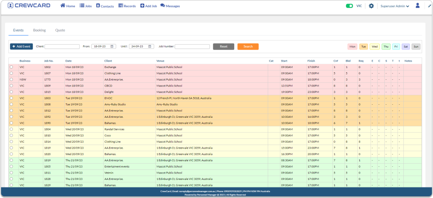The width and height of the screenshot is (433, 198).
Task: Switch to the Quote tab
Action: coord(60,30)
